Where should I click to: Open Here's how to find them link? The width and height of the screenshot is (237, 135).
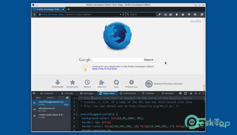pos(105,69)
